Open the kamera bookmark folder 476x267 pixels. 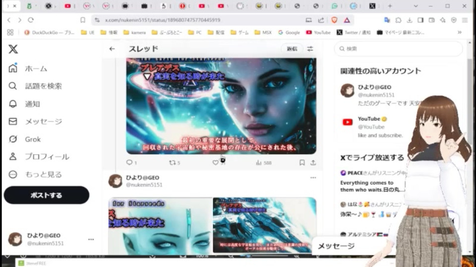coord(134,33)
